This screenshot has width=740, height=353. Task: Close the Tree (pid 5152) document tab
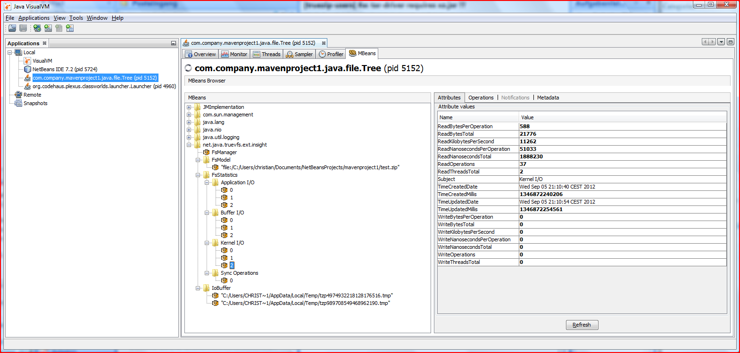pyautogui.click(x=324, y=43)
